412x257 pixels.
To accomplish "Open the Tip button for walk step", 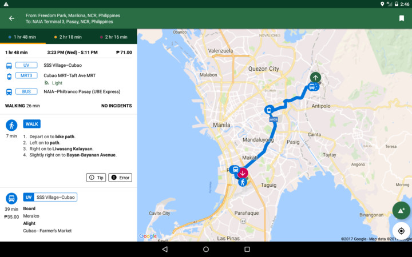I will coord(96,178).
